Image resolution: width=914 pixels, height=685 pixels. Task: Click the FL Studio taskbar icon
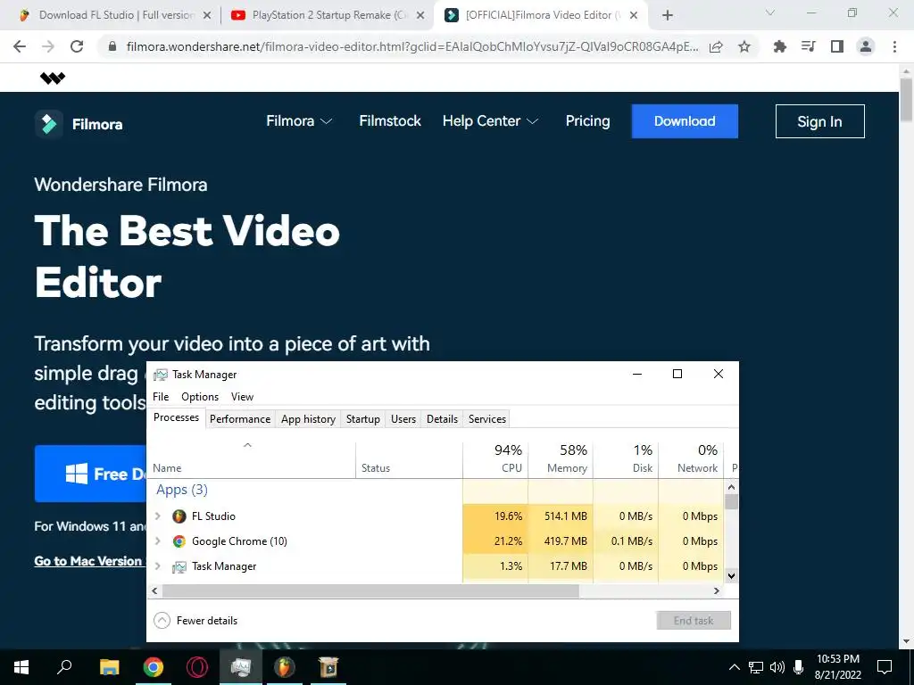[x=285, y=667]
